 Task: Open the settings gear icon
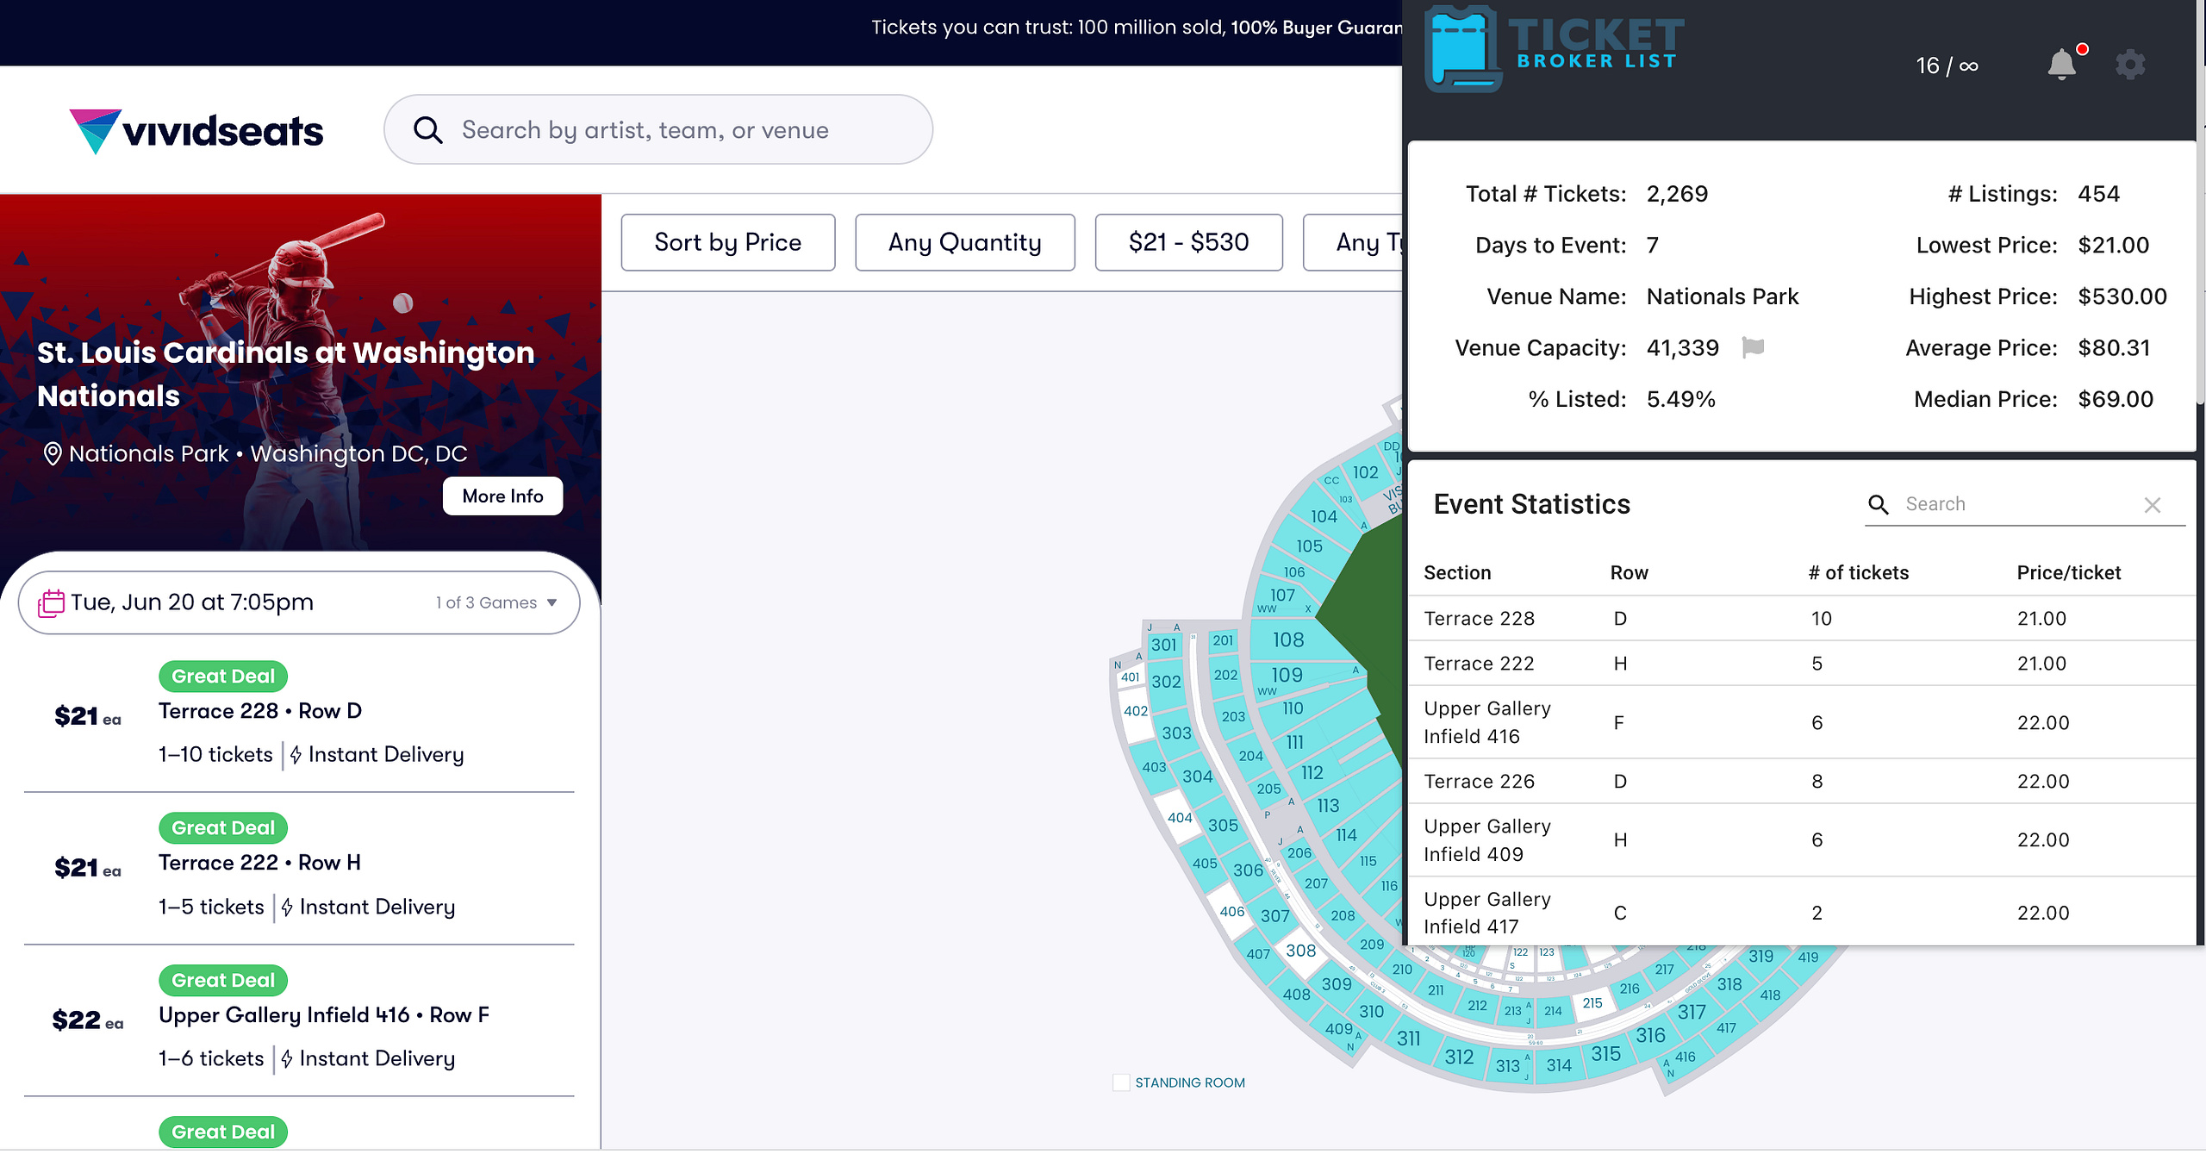2130,65
